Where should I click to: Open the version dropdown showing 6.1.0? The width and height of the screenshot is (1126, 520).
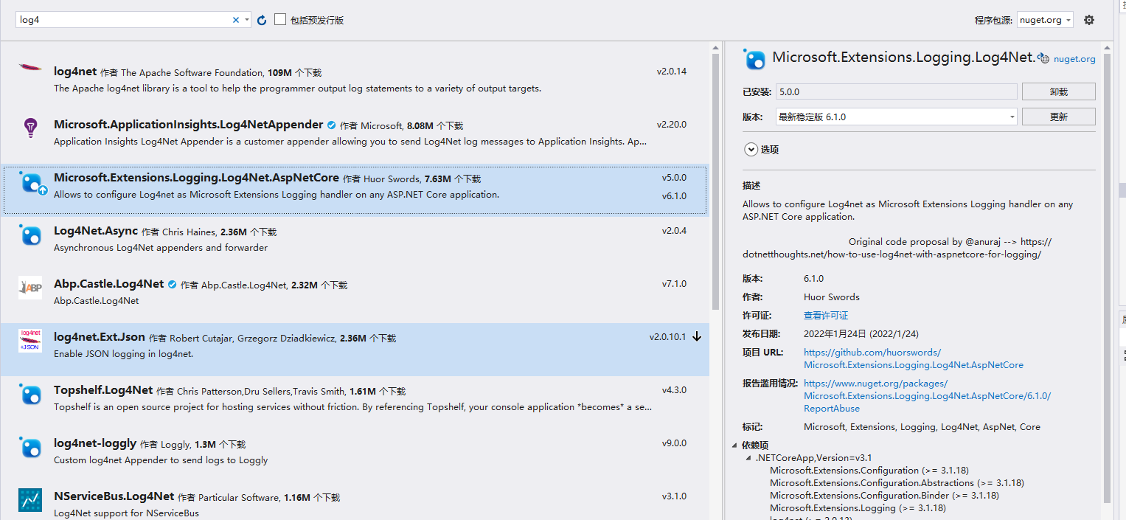897,117
